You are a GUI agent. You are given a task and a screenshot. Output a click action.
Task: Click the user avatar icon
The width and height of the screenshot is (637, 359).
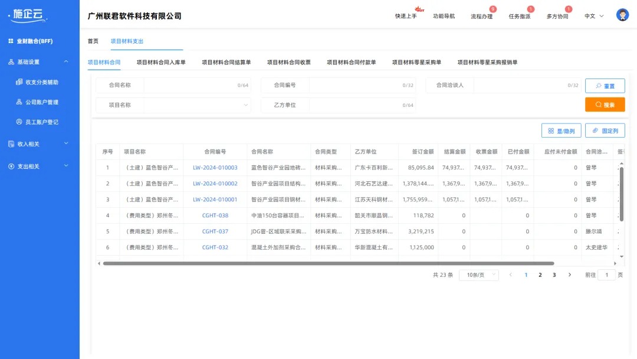pyautogui.click(x=622, y=14)
